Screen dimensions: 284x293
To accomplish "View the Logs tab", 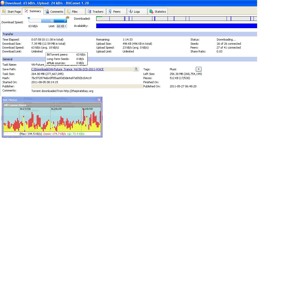I will (x=137, y=12).
